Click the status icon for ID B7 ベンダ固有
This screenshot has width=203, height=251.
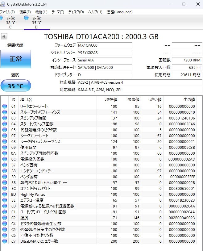[5, 165]
